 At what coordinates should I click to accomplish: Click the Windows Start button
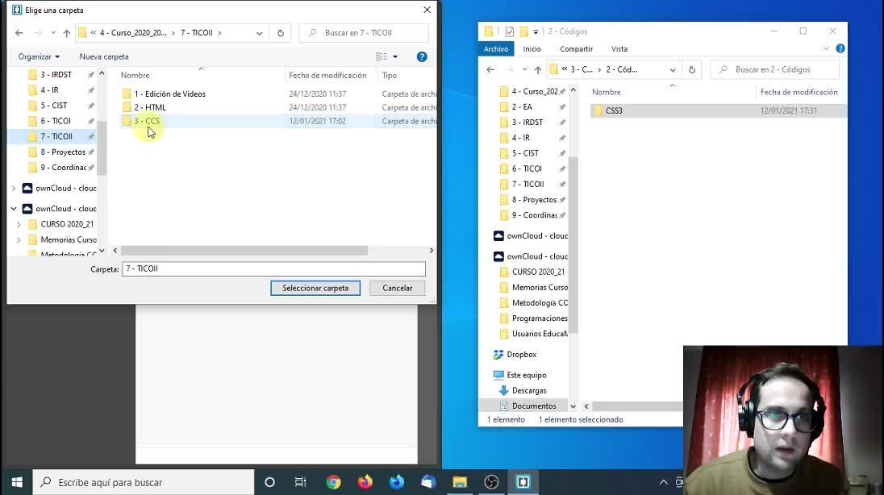(16, 482)
